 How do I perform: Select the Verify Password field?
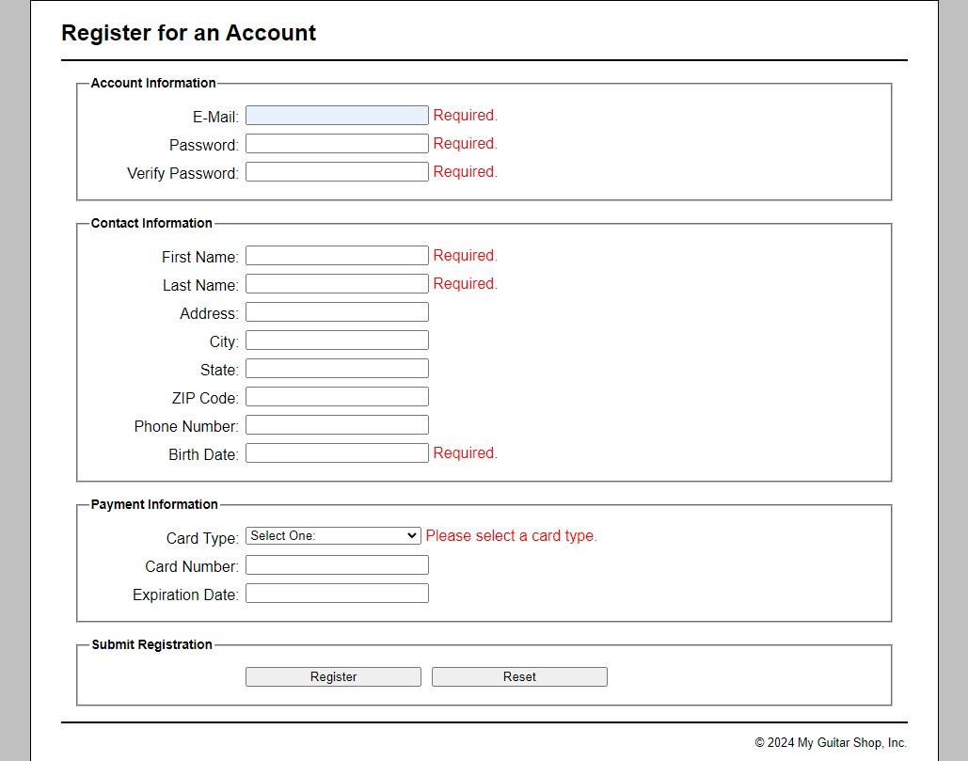(x=337, y=172)
